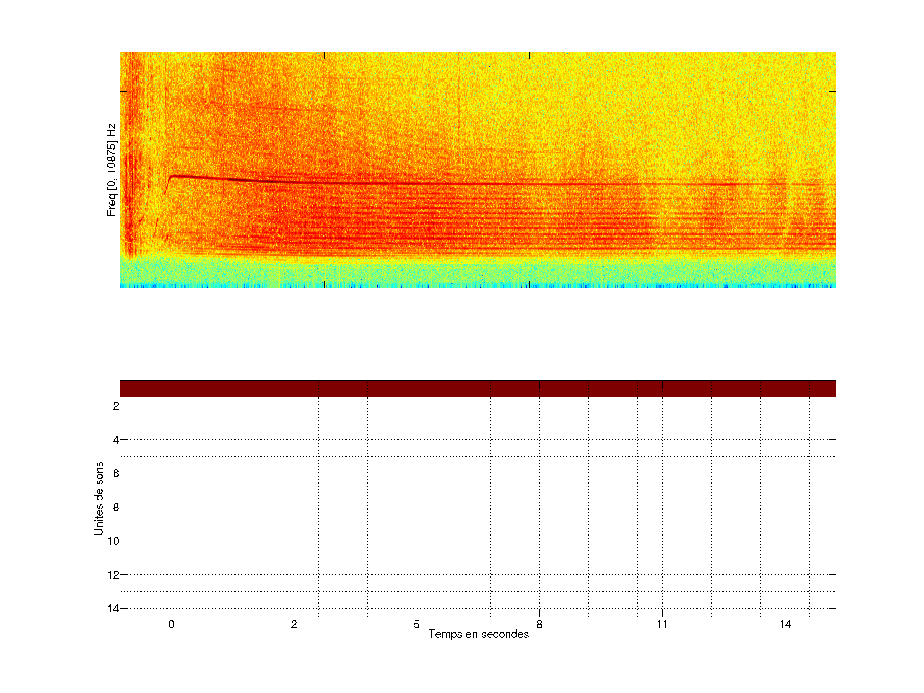The height and width of the screenshot is (693, 924).
Task: Click tick label 0 on time axis
Action: tap(171, 624)
